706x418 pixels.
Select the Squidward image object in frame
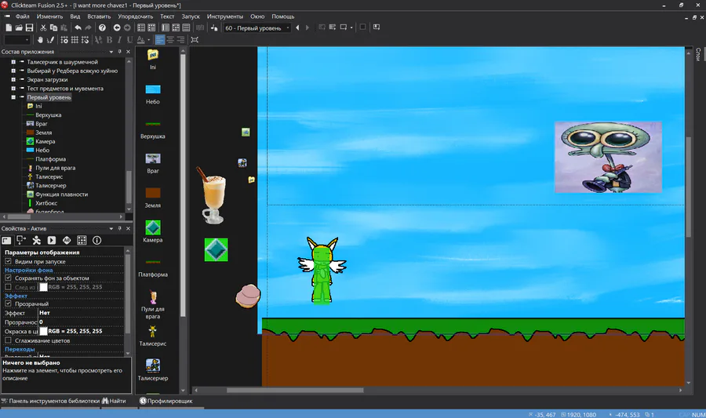(608, 157)
